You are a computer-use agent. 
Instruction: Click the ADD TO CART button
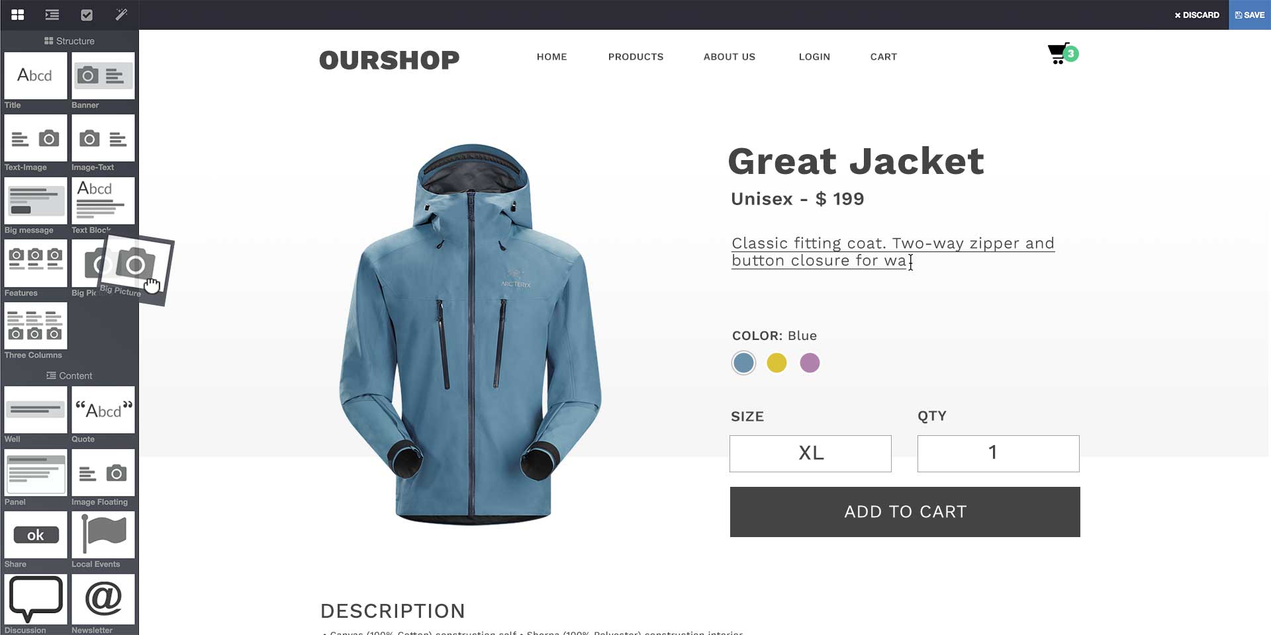[905, 512]
